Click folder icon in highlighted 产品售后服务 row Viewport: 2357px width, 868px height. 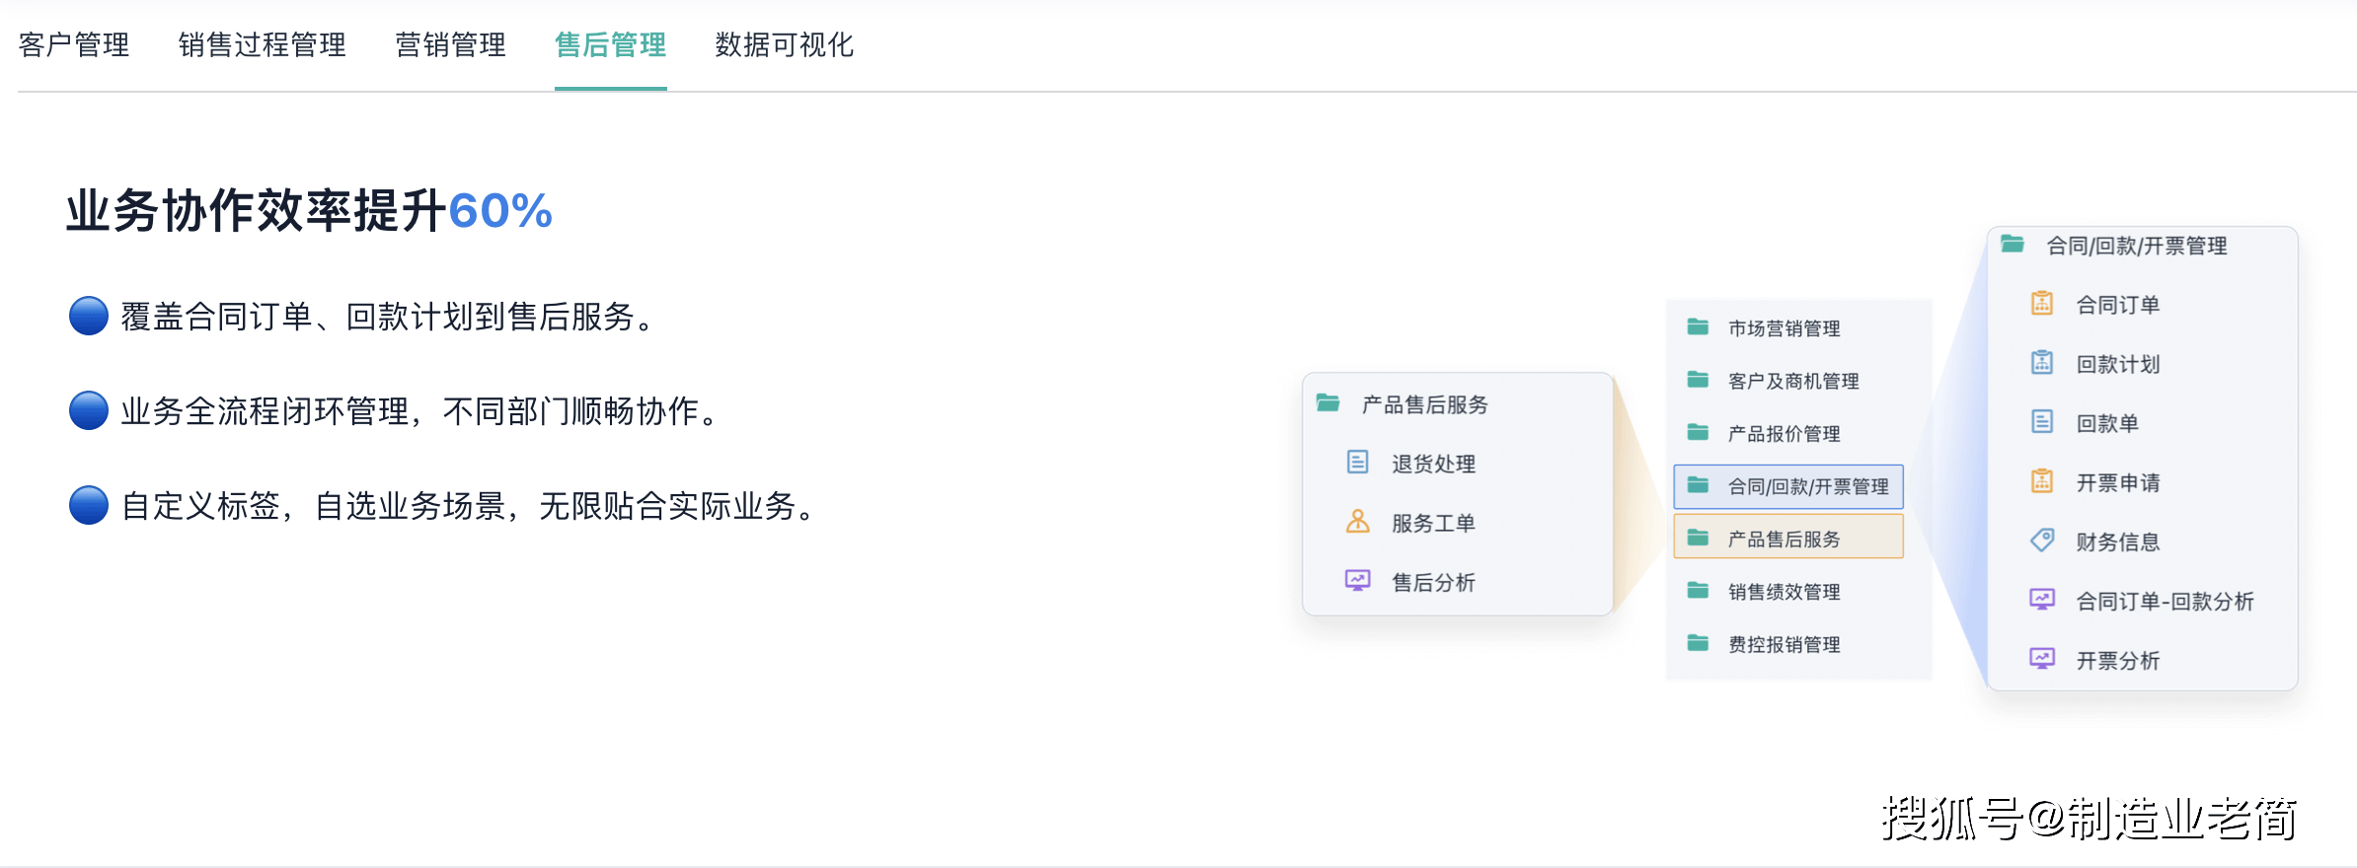[x=1698, y=538]
